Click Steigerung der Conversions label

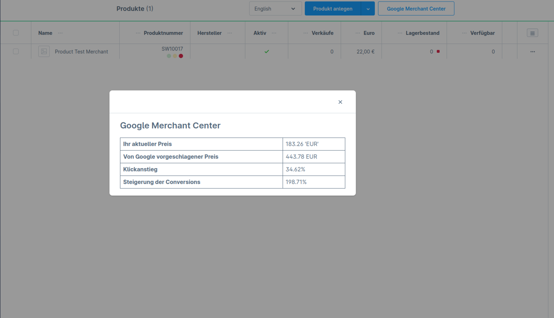tap(162, 182)
